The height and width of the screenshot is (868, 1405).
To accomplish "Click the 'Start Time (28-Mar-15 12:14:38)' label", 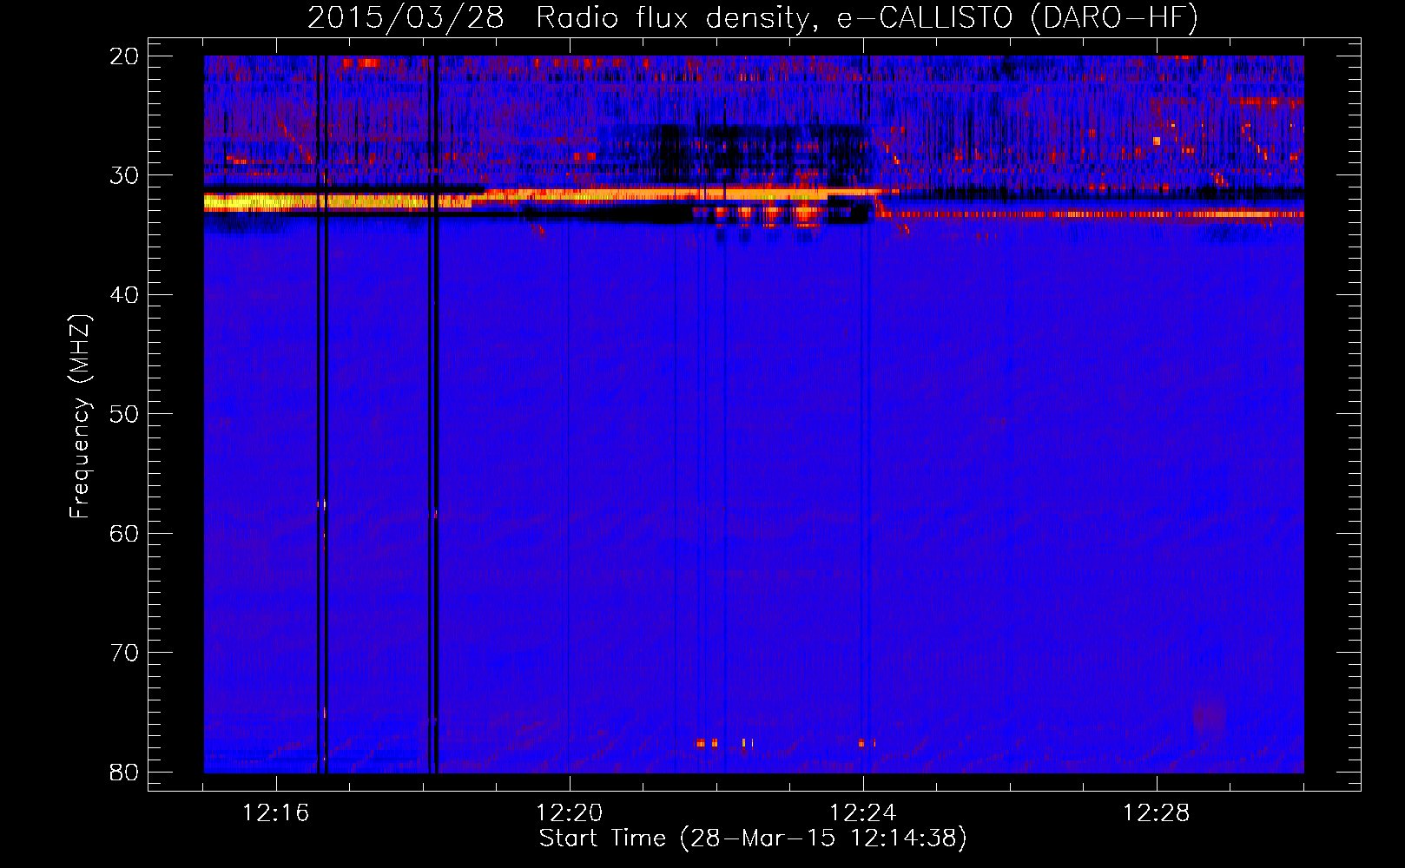I will (753, 838).
